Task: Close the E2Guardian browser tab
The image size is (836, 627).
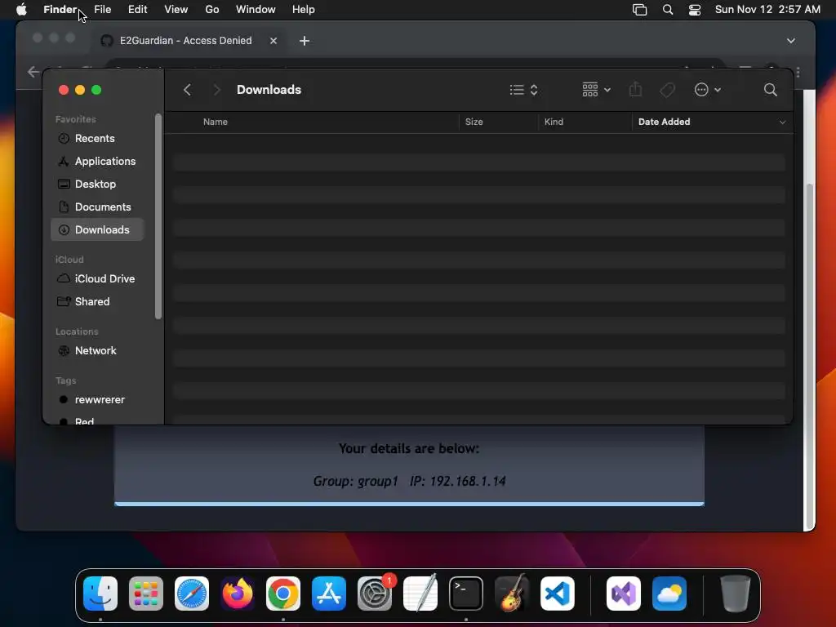Action: point(273,41)
